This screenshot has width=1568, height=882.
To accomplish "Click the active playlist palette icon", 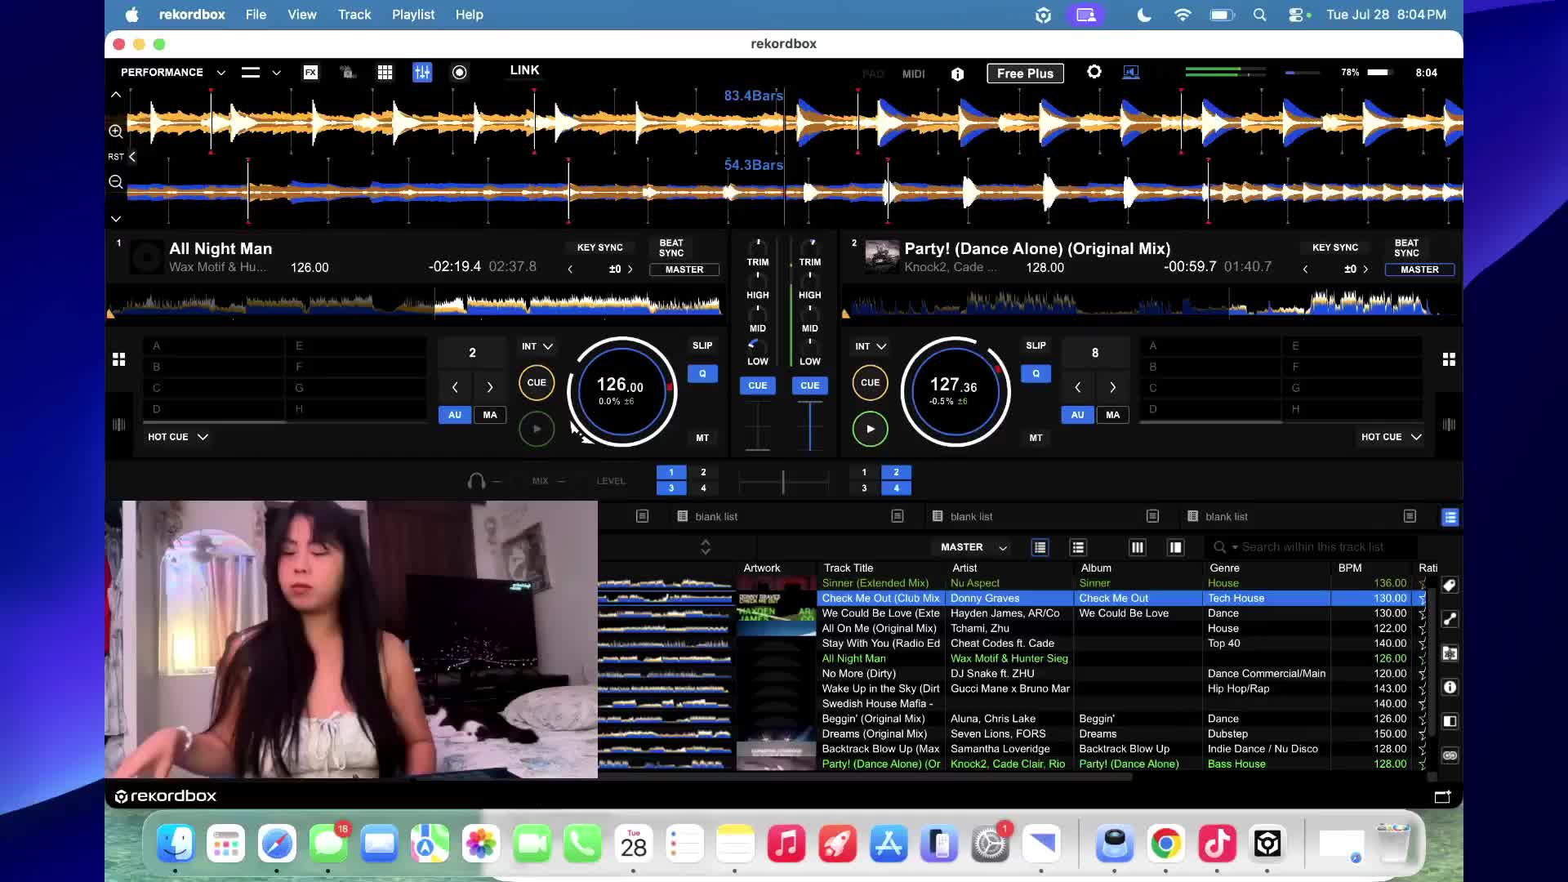I will tap(1450, 517).
